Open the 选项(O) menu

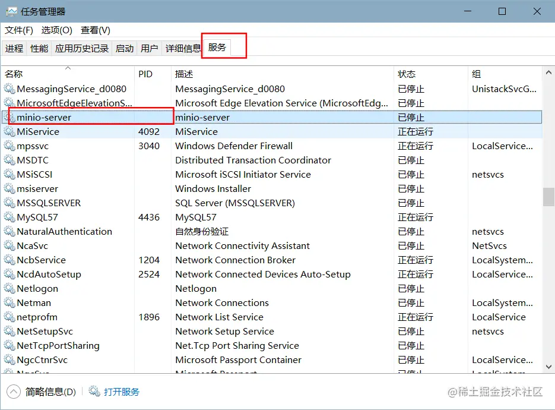(56, 30)
